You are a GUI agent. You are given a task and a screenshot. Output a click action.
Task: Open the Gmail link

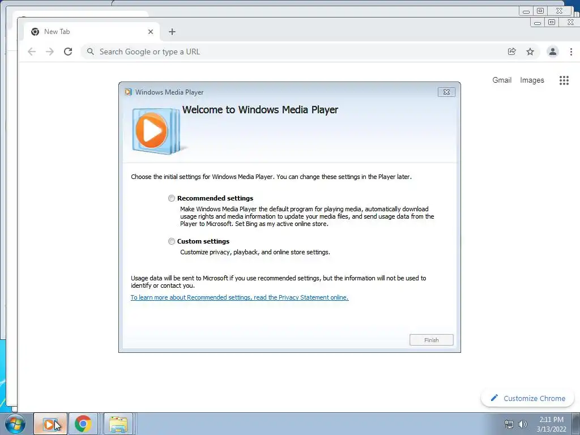(x=502, y=80)
